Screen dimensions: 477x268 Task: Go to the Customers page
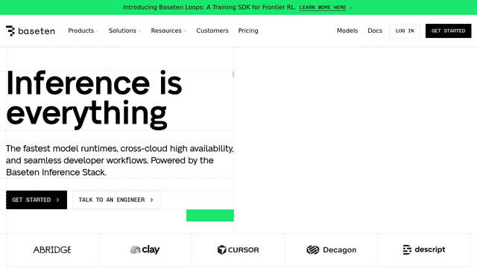pos(212,31)
